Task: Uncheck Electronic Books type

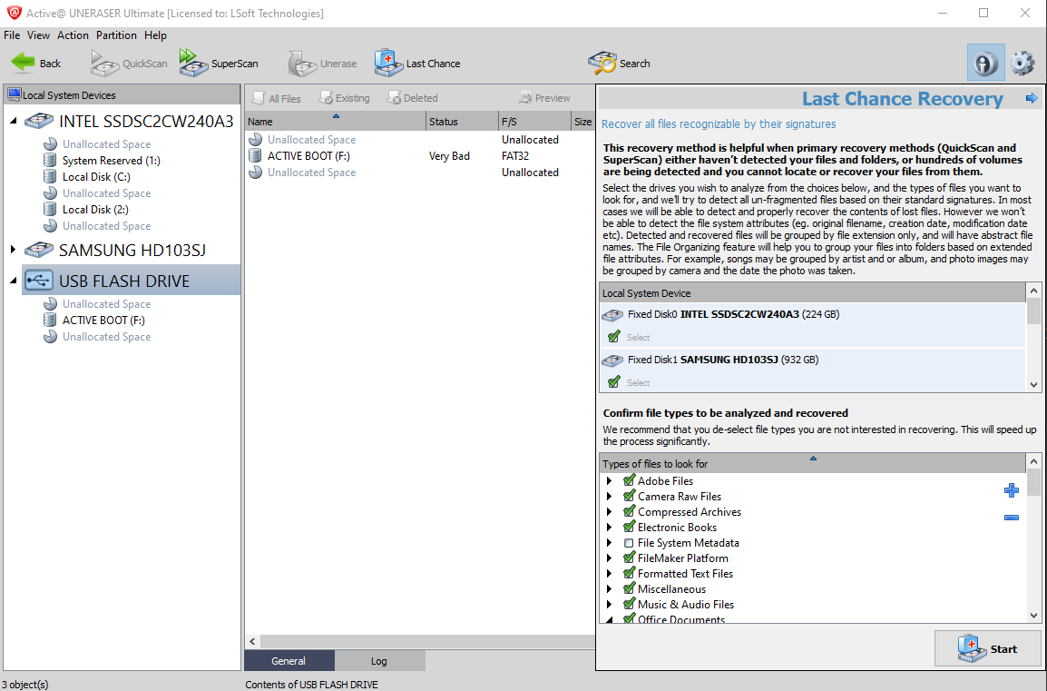Action: 629,527
